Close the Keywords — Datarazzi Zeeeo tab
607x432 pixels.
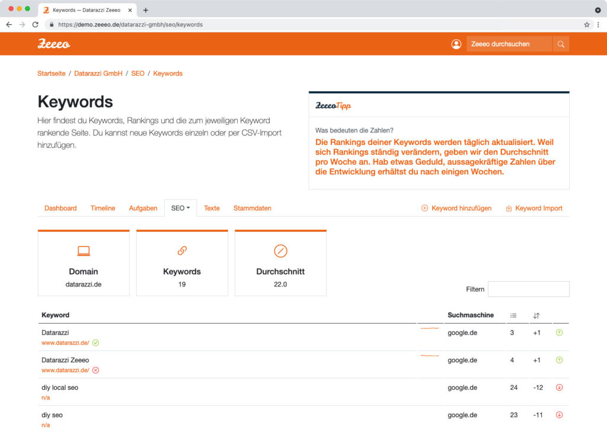[x=130, y=10]
